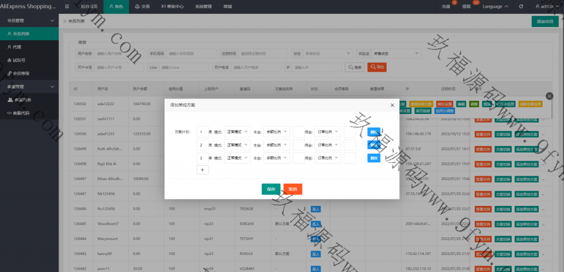Click the plus button to add plan row
This screenshot has width=564, height=272.
[202, 170]
